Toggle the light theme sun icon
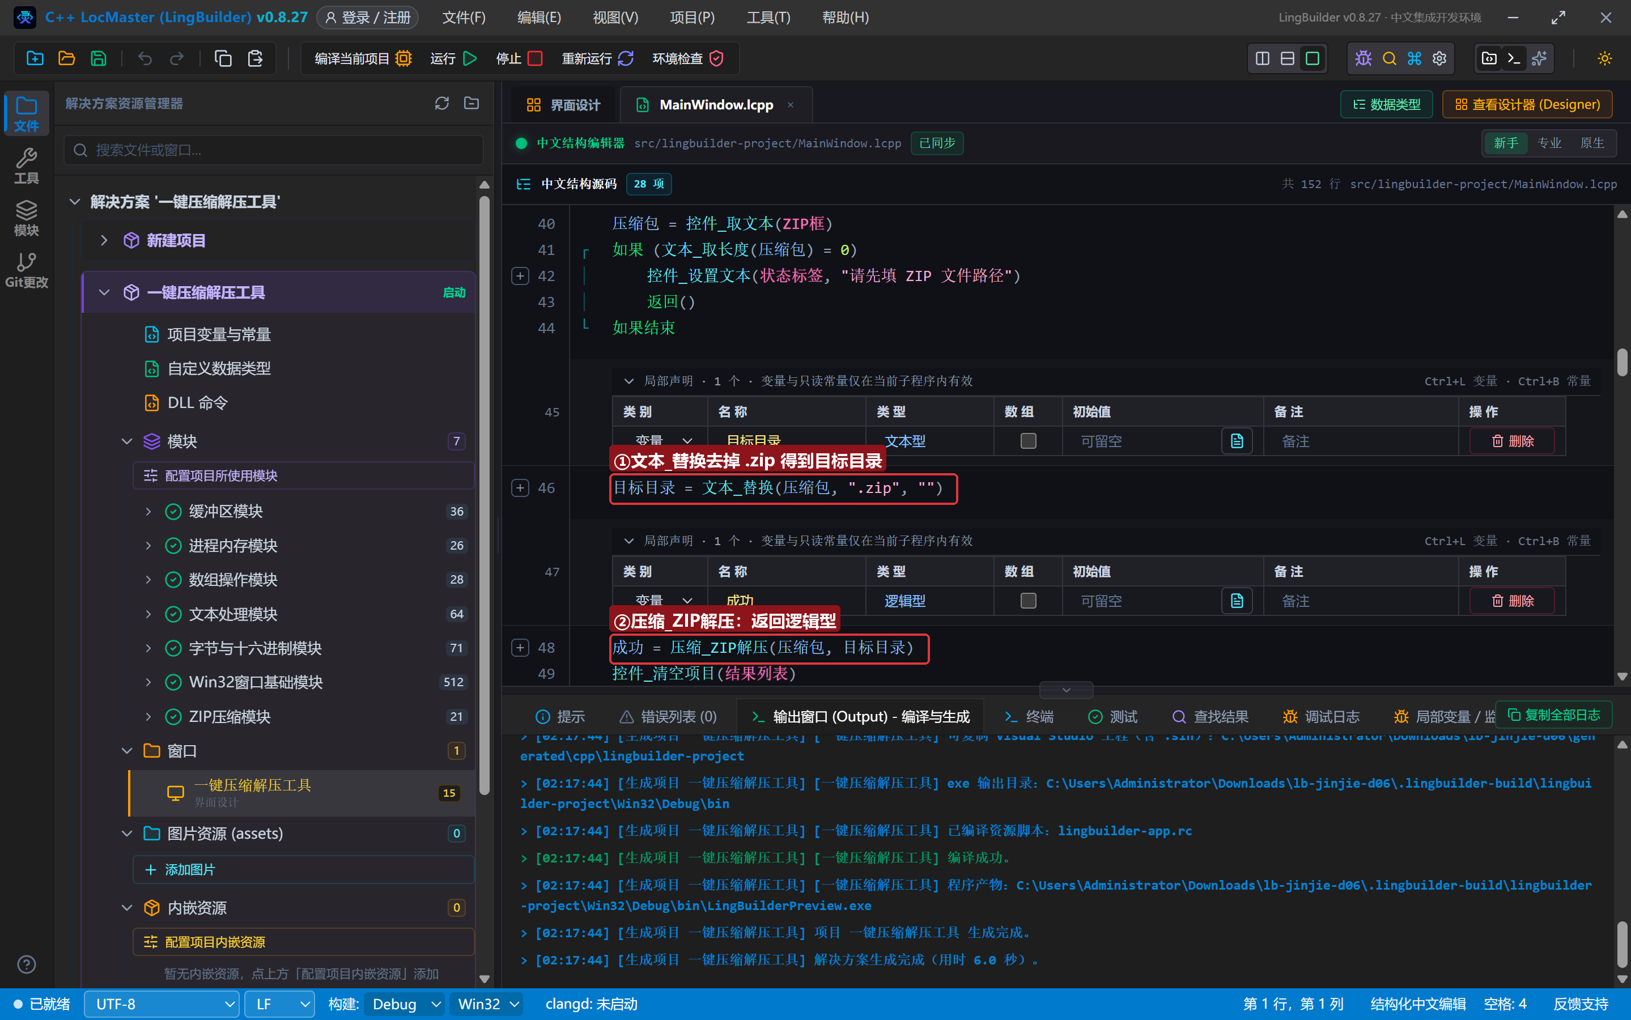Screen dimensions: 1631x1020 pyautogui.click(x=1605, y=59)
